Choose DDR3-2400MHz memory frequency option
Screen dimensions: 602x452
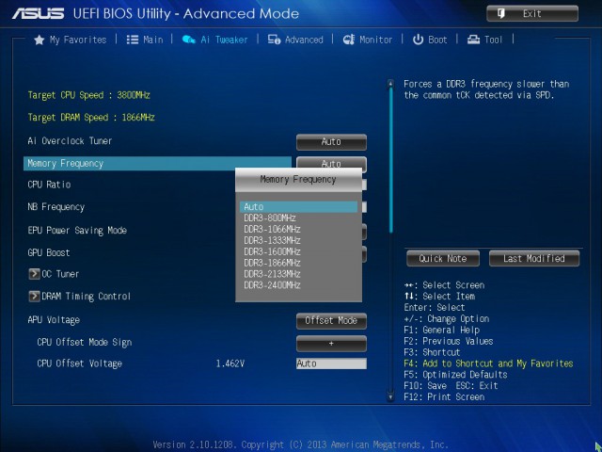click(x=272, y=285)
